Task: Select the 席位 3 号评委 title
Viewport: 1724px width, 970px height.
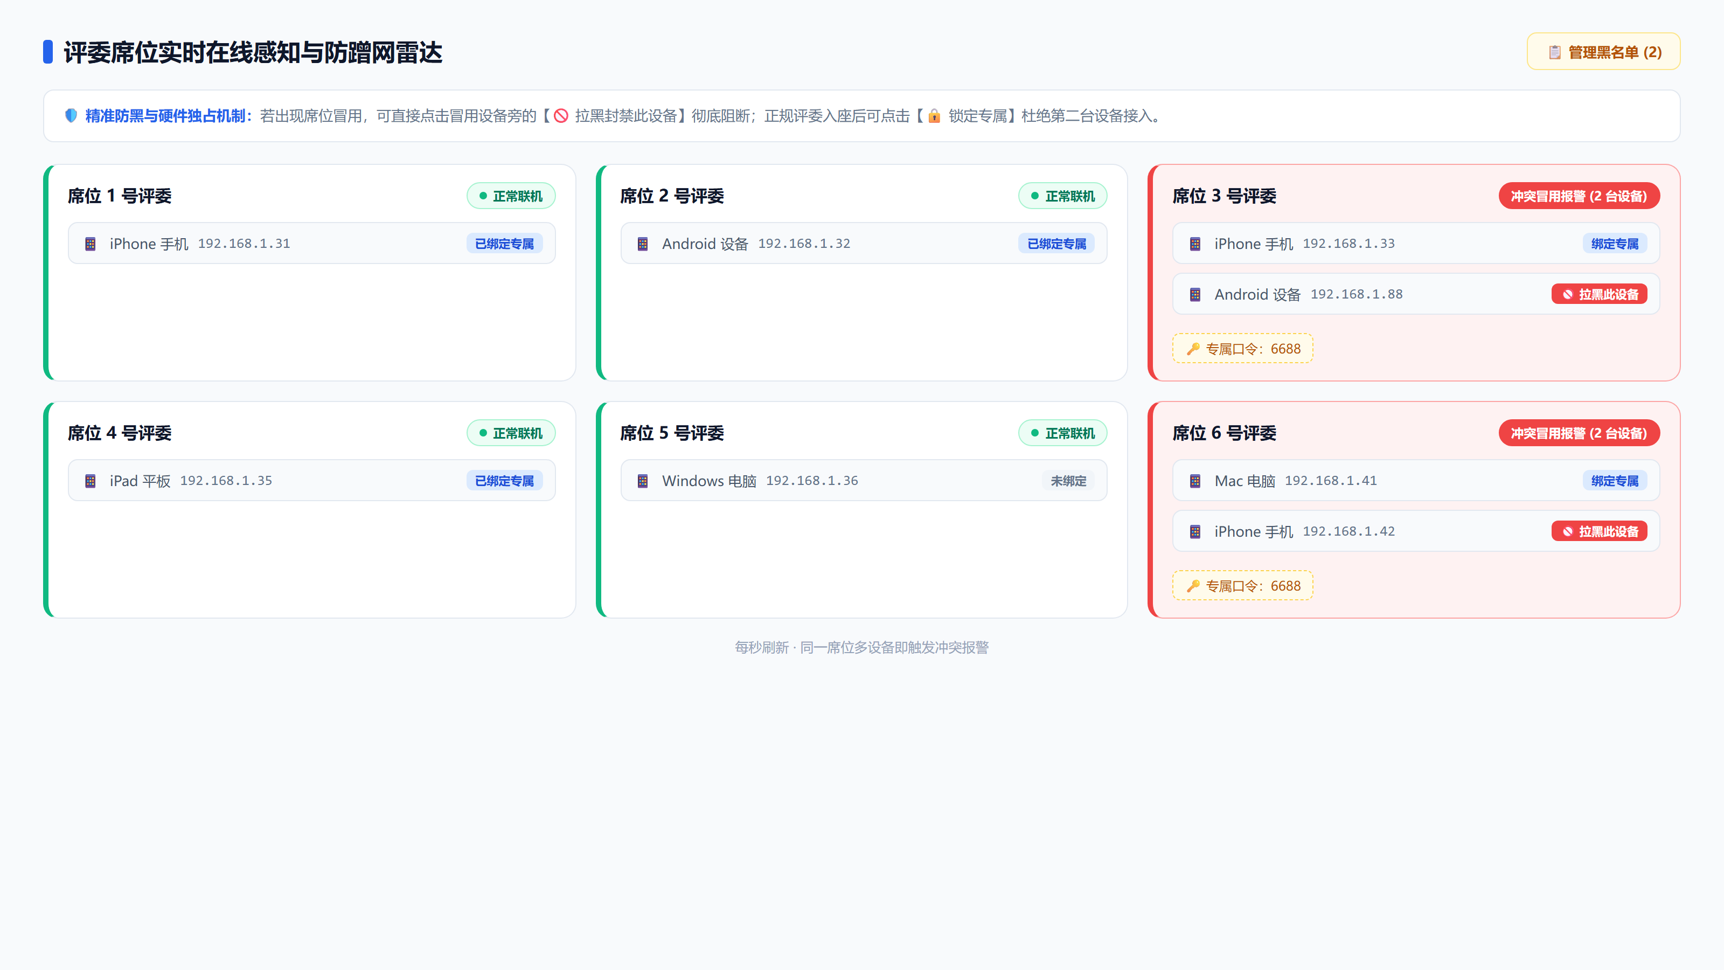Action: [1224, 196]
